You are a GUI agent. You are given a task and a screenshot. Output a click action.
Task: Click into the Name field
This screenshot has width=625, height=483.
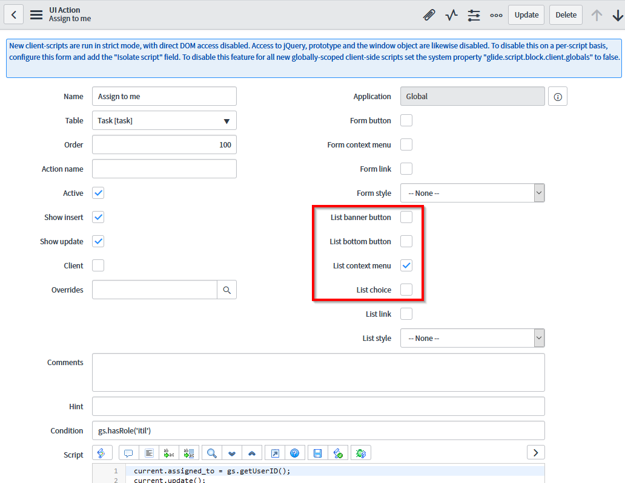(164, 97)
